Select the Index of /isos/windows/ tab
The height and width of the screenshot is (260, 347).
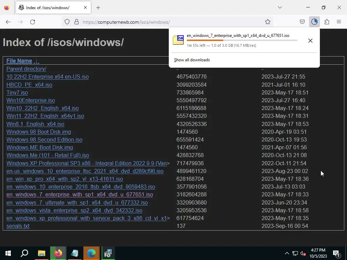click(x=53, y=7)
